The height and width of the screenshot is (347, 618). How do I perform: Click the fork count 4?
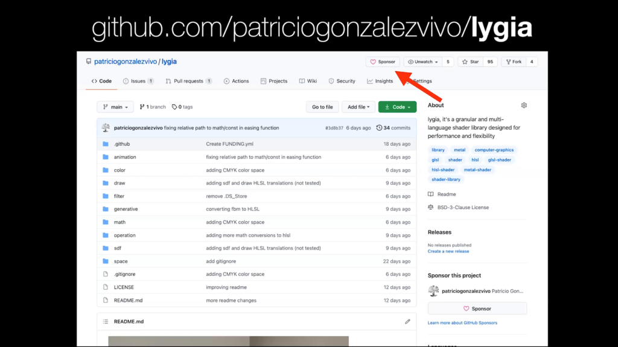coord(532,62)
